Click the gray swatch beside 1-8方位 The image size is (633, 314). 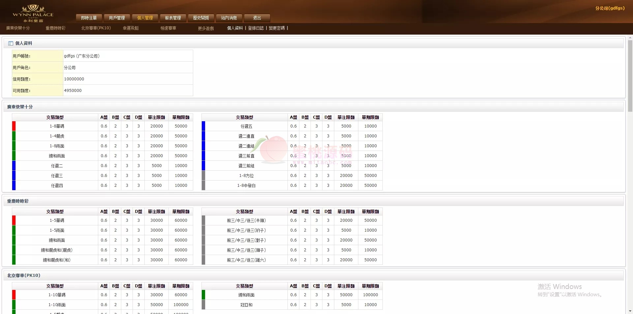coord(203,176)
